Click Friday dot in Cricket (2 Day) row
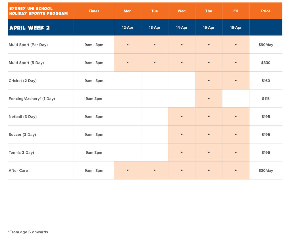Viewport: 291px width, 242px height. pyautogui.click(x=236, y=80)
